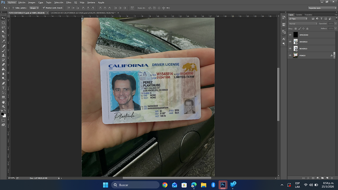Select the Eraser tool
The height and width of the screenshot is (190, 338).
(x=3, y=64)
